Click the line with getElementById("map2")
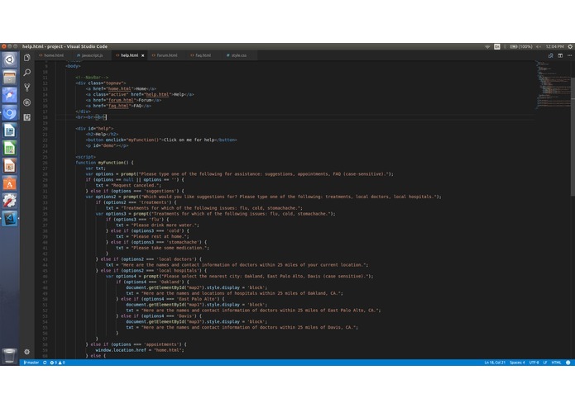The image size is (575, 408). point(197,287)
